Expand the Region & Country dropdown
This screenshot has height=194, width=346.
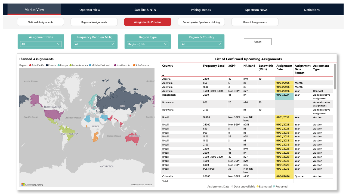click(x=201, y=44)
